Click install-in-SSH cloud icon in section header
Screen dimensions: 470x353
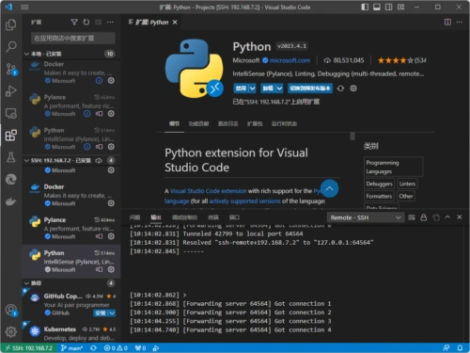tap(99, 160)
